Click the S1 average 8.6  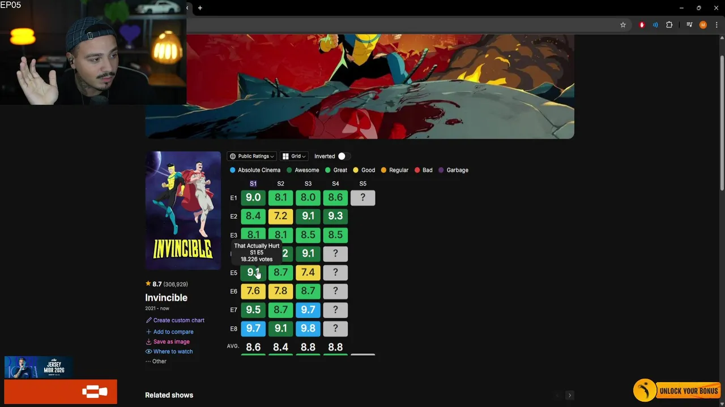click(253, 347)
